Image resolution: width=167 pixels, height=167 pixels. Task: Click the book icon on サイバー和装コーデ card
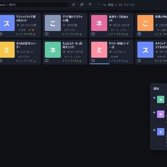click(93, 61)
